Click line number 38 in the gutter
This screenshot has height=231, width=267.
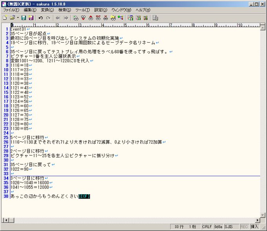[6, 196]
